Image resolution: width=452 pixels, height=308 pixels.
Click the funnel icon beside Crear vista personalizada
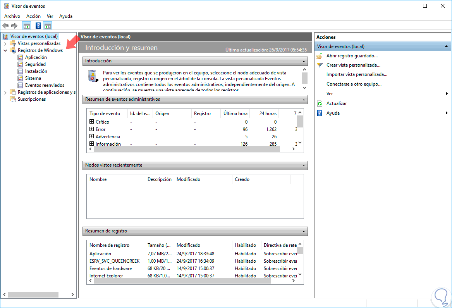coord(320,65)
